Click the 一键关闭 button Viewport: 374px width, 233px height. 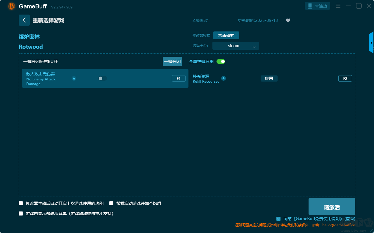point(172,61)
